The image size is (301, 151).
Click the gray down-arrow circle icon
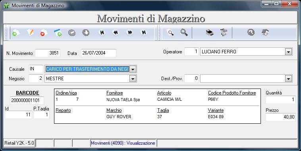tap(86, 33)
